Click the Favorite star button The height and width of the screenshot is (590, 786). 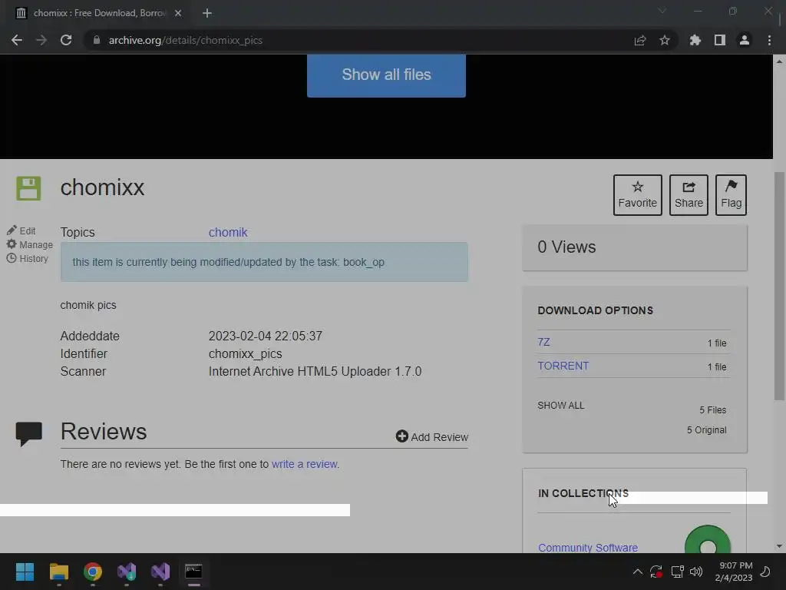pyautogui.click(x=637, y=194)
